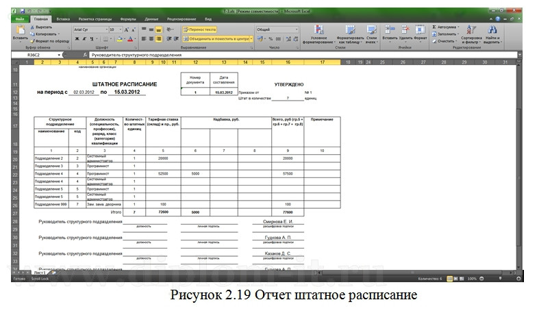Toggle top vertical alignment
Screen dimensions: 539x313
pos(144,30)
